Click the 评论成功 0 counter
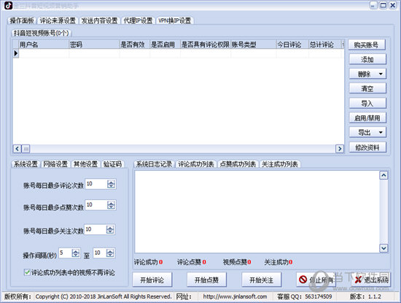The width and height of the screenshot is (401, 303). click(x=148, y=262)
